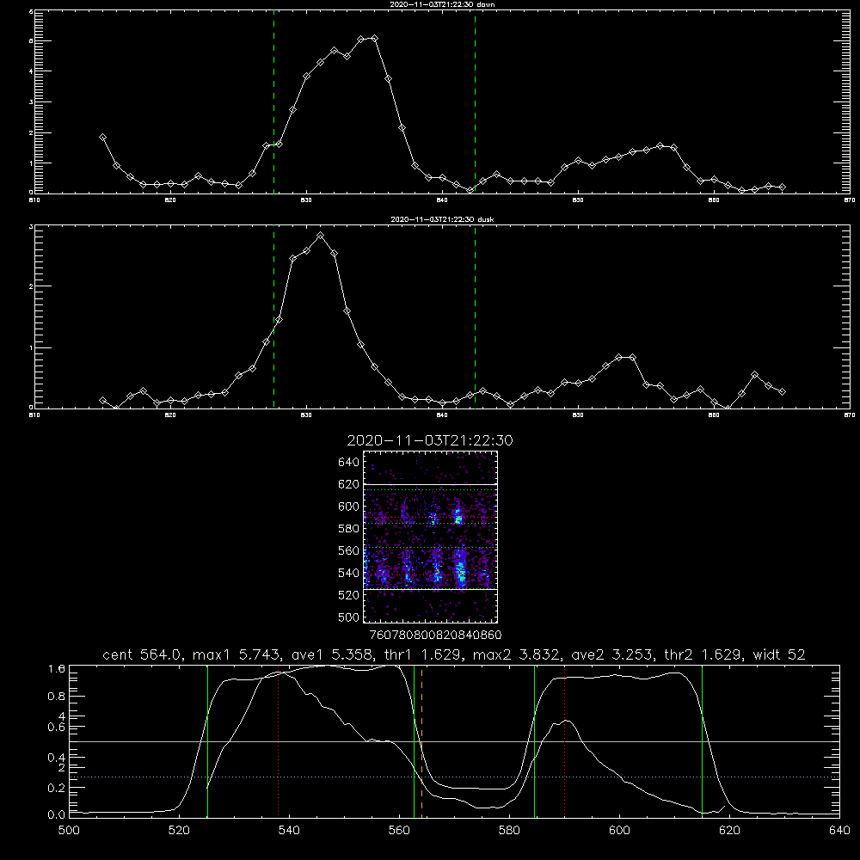Click the 'widt 52' value
This screenshot has width=860, height=860.
[x=779, y=654]
